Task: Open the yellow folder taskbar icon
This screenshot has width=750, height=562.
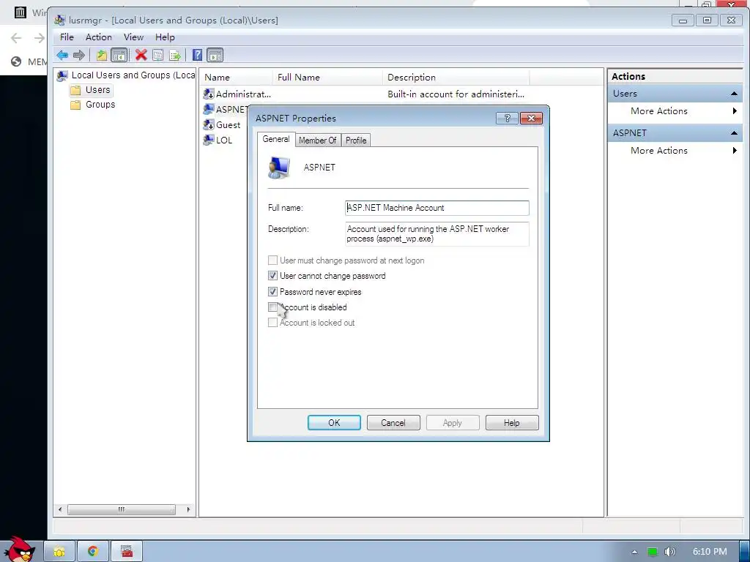Action: (59, 552)
